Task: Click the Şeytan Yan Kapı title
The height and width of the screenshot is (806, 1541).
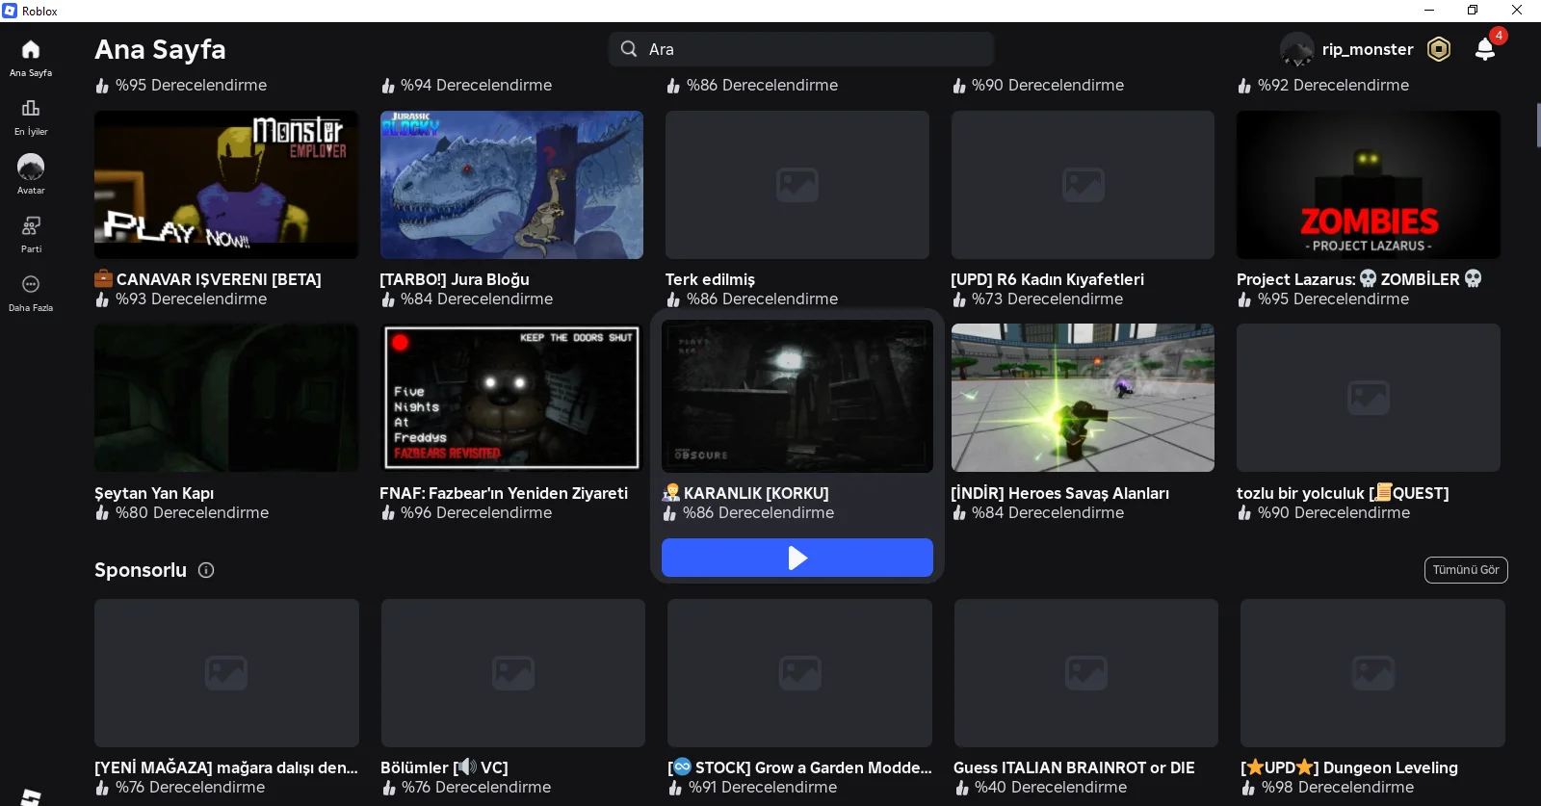Action: click(x=154, y=493)
